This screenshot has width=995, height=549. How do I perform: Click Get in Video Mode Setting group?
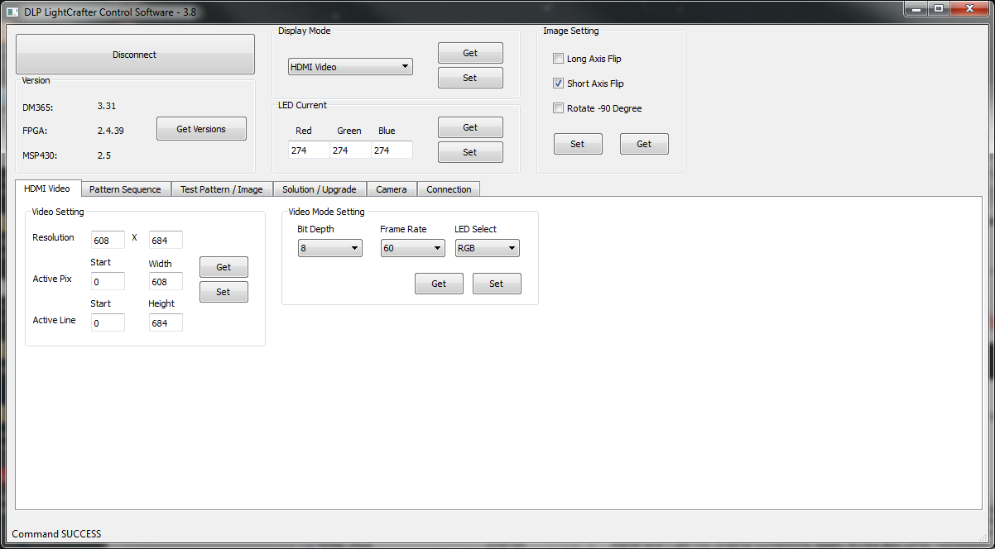point(439,284)
